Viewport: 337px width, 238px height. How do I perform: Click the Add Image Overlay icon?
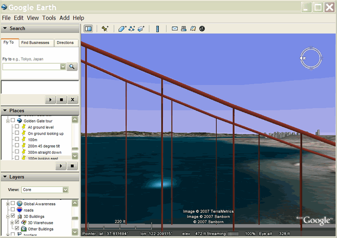[141, 29]
